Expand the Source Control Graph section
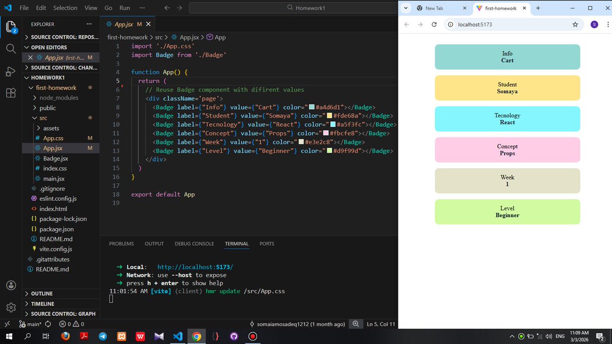This screenshot has height=344, width=612. (x=61, y=314)
